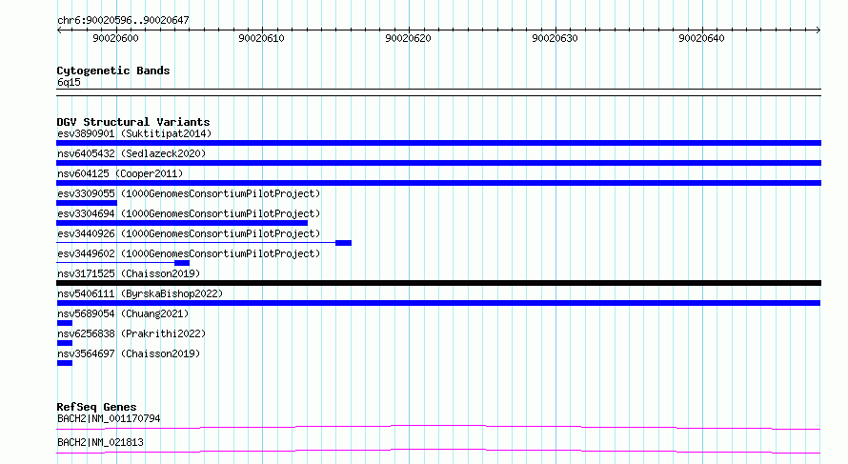Image resolution: width=848 pixels, height=464 pixels.
Task: Click the ruler's right arrowhead
Action: [x=818, y=30]
